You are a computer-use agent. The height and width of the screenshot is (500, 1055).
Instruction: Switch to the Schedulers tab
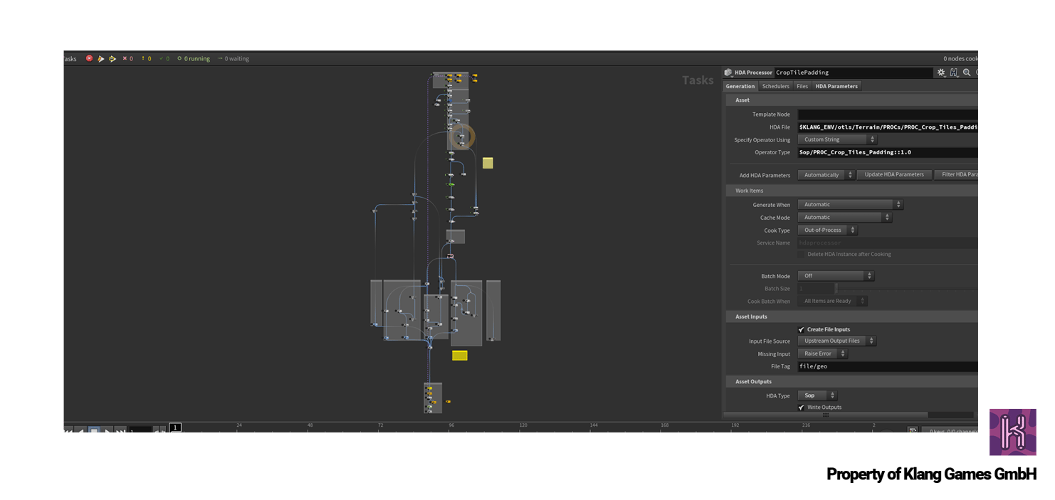[x=775, y=86]
